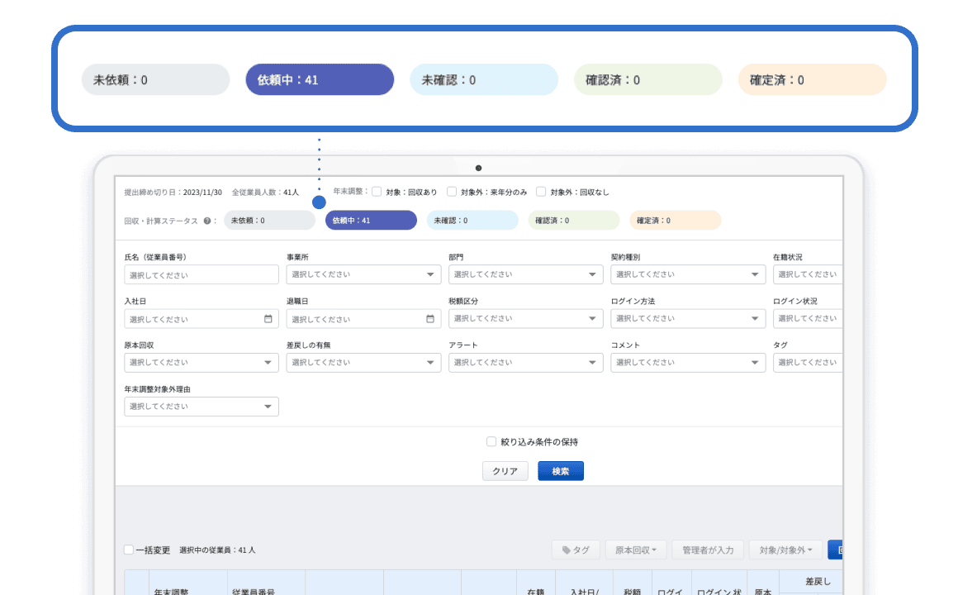Tick the 一括変更 checkbox

click(129, 550)
